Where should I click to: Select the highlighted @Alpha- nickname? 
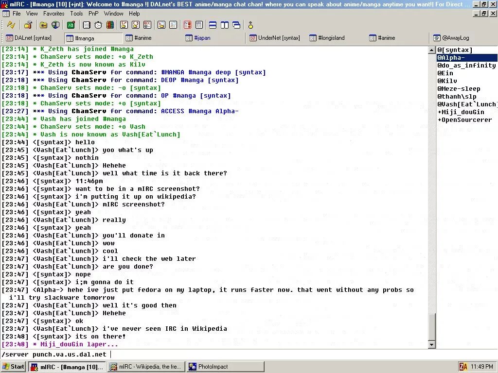[467, 58]
